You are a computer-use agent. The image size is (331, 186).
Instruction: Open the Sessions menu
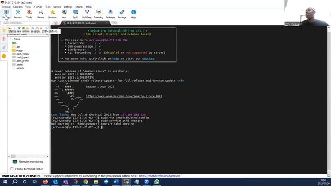click(x=18, y=7)
